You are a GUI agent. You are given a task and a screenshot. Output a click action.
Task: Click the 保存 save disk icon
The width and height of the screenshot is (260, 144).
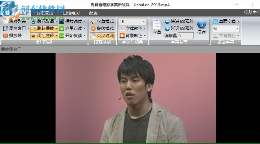coord(202,24)
